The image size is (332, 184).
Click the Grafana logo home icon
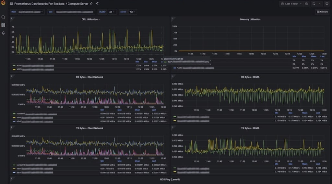pos(3,4)
